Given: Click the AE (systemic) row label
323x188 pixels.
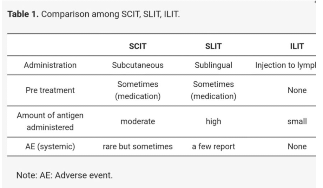Looking at the screenshot, I should (x=50, y=147).
